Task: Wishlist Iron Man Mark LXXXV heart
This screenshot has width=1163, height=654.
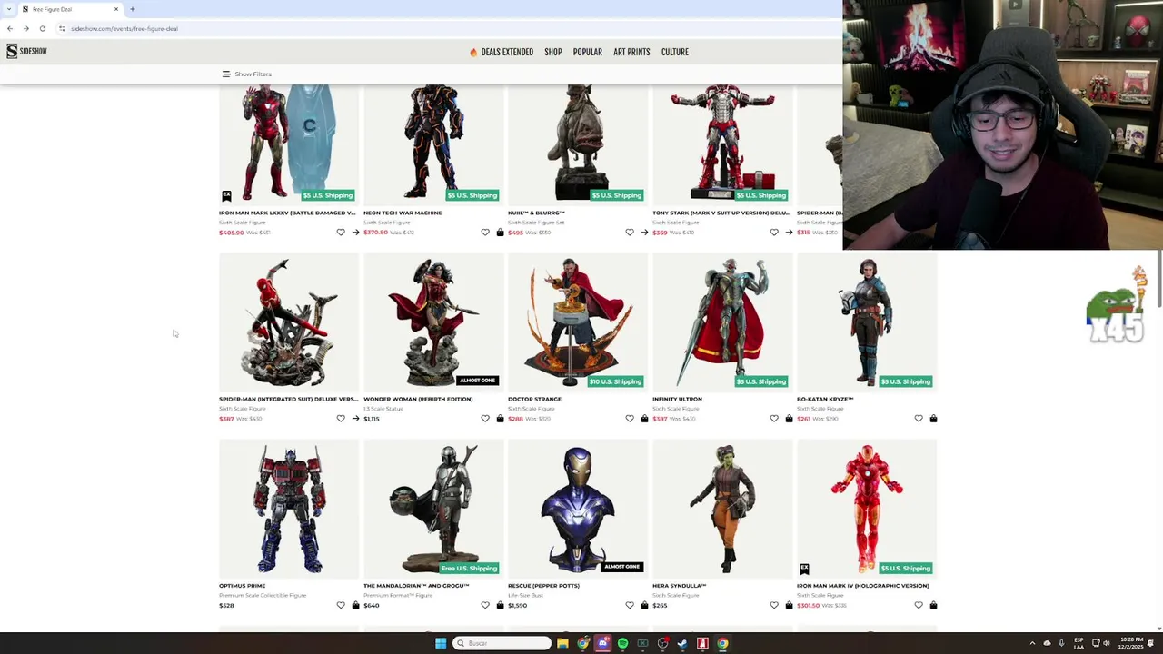Action: point(341,233)
